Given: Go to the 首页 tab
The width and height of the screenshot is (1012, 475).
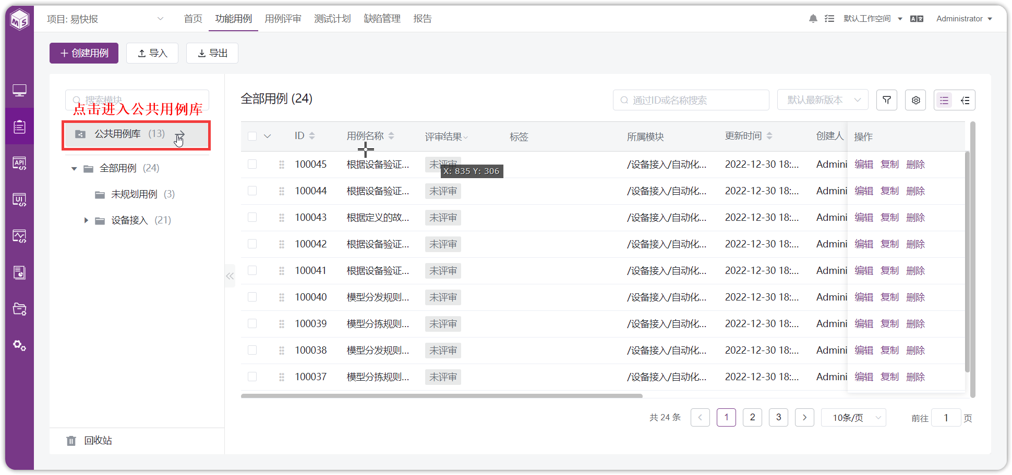Looking at the screenshot, I should click(193, 19).
